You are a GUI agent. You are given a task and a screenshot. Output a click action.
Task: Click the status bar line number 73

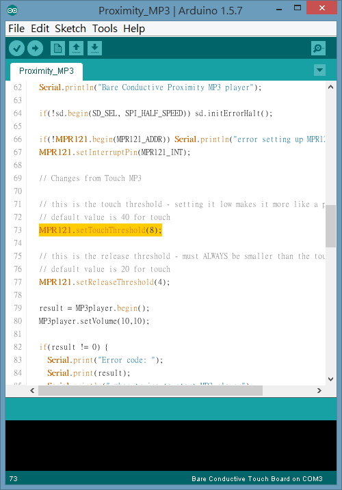point(14,479)
